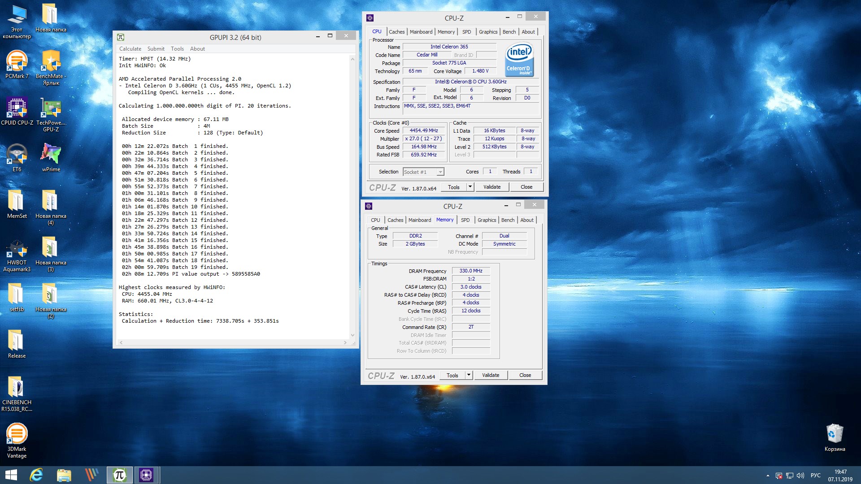This screenshot has height=484, width=861.
Task: Open the Windows Start button
Action: (11, 475)
